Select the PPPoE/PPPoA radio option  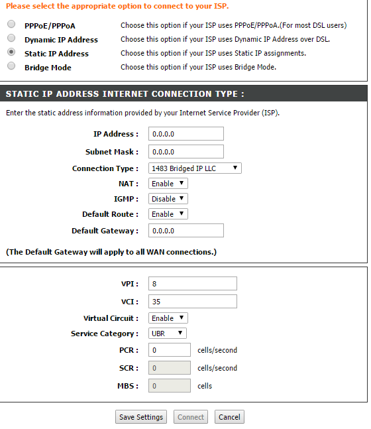tap(11, 24)
